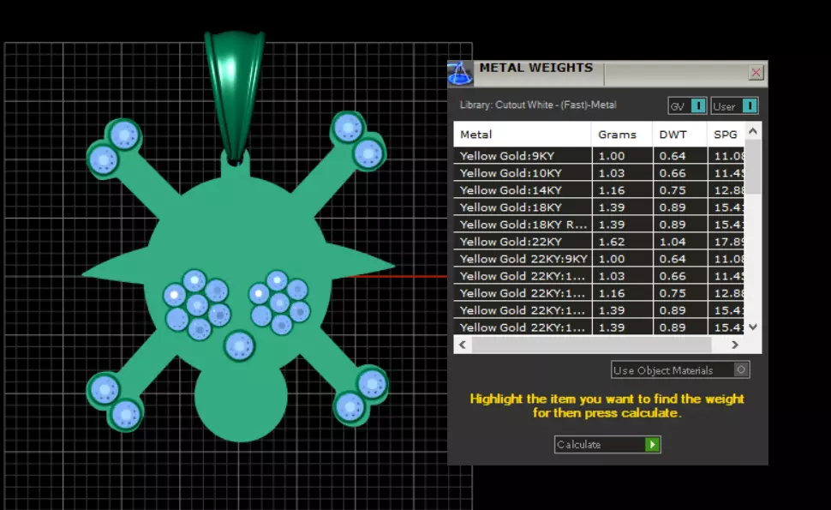Select the Yellow Gold:22KY row
This screenshot has height=510, width=831.
pos(599,242)
